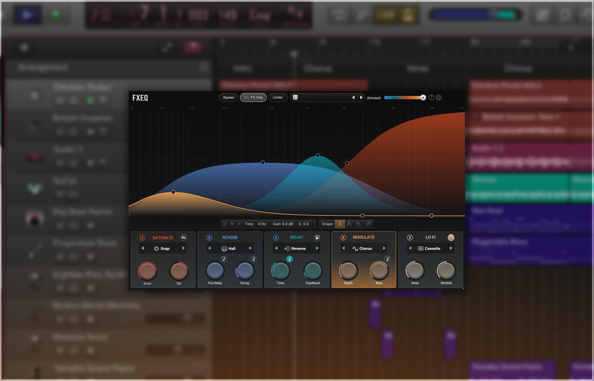Click the band solo S icon
This screenshot has height=381, width=594.
(232, 224)
